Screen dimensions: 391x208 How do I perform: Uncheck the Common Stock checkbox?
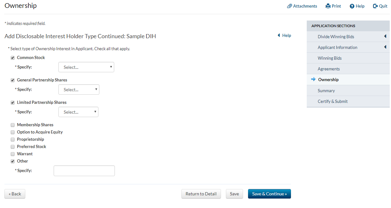(13, 58)
